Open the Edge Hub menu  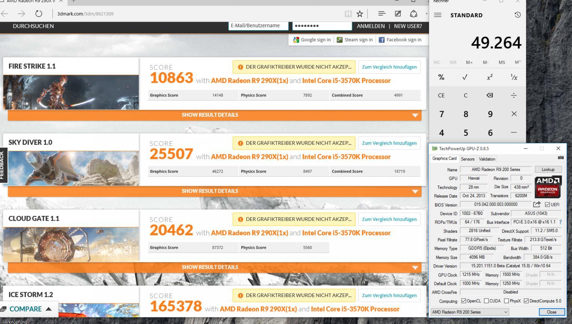pyautogui.click(x=382, y=14)
